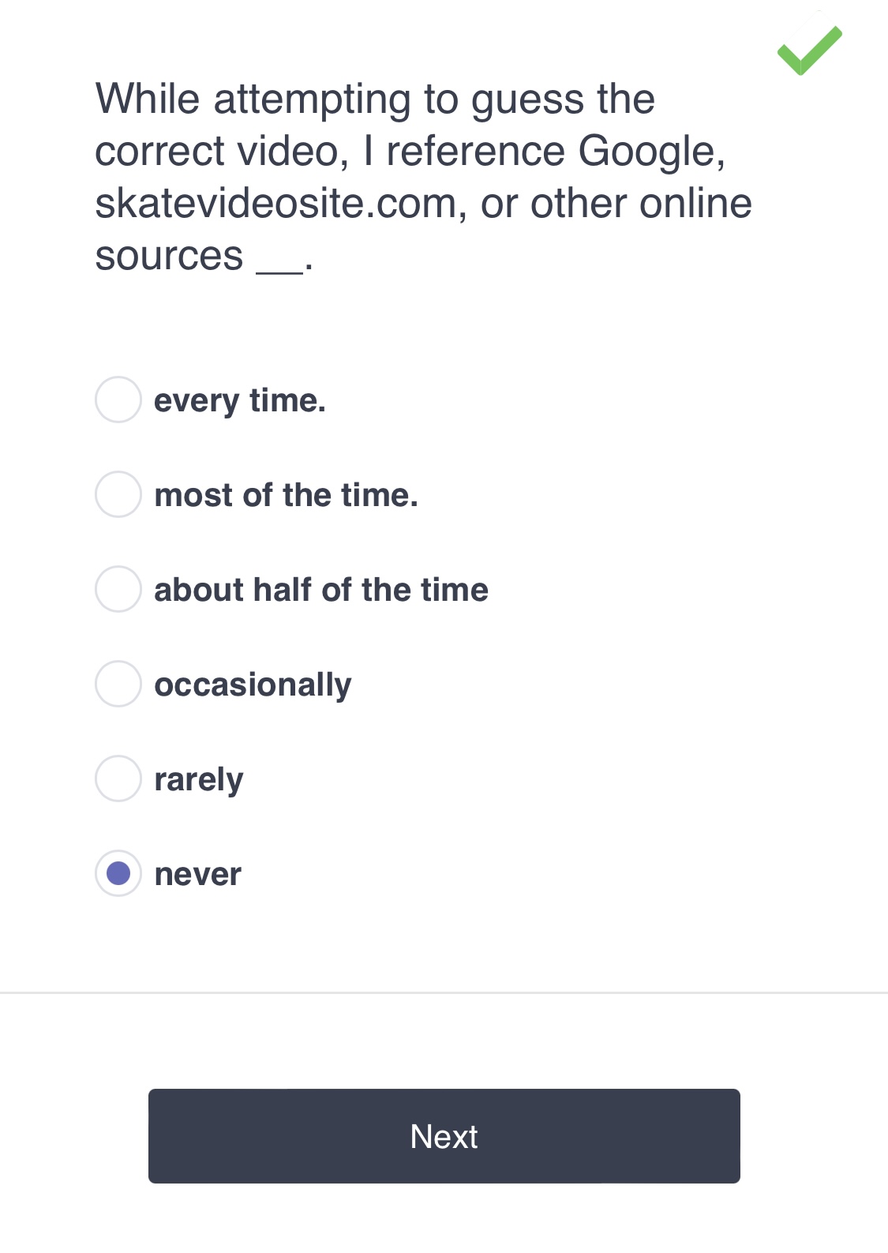Click the 'every time.' answer label text

point(240,401)
